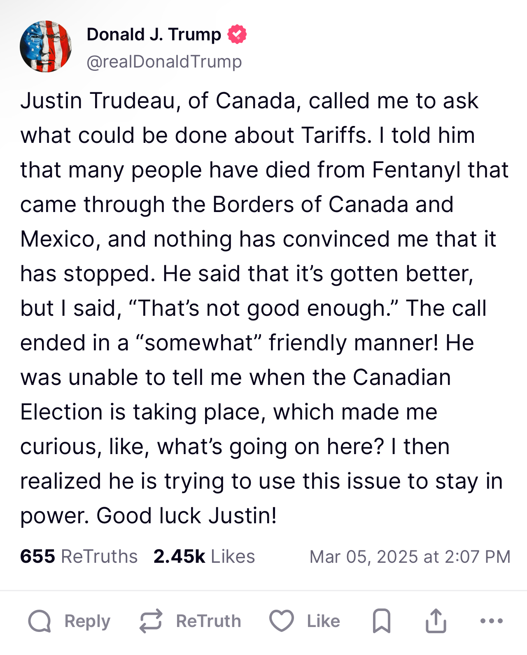View the 2.45k Likes list
Image resolution: width=527 pixels, height=655 pixels.
pyautogui.click(x=204, y=556)
